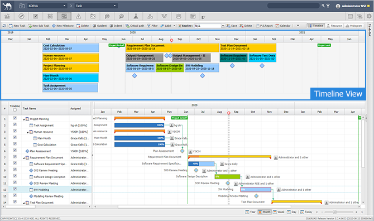This screenshot has height=221, width=374.
Task: Select the Month scale button
Action: click(264, 212)
